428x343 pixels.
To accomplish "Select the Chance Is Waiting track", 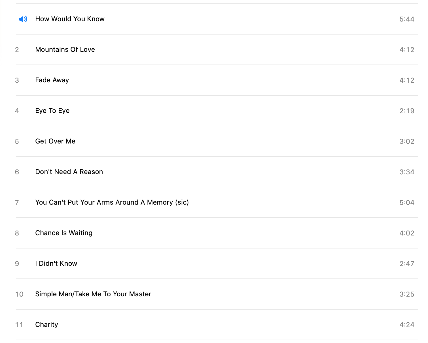I will coord(64,233).
